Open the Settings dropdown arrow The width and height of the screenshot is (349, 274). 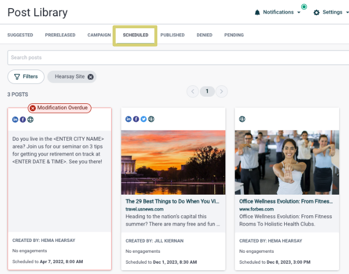[347, 13]
